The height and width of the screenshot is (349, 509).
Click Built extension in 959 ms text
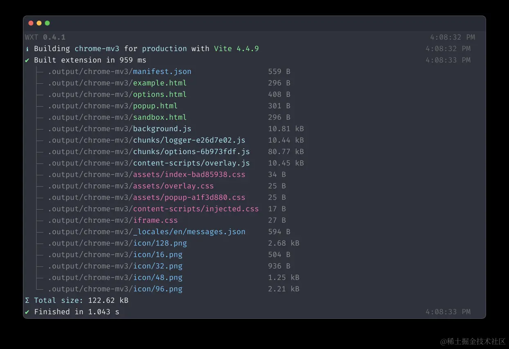click(x=90, y=60)
